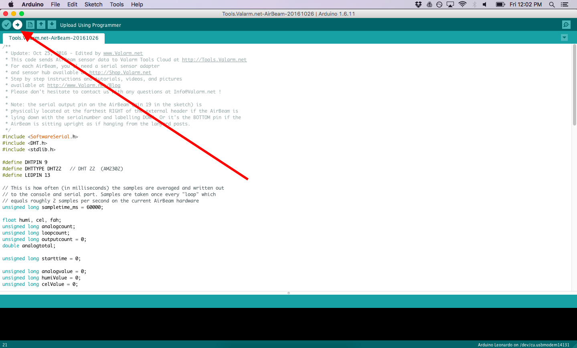577x348 pixels.
Task: Click the unsigned long analogcount line
Action: click(x=39, y=227)
